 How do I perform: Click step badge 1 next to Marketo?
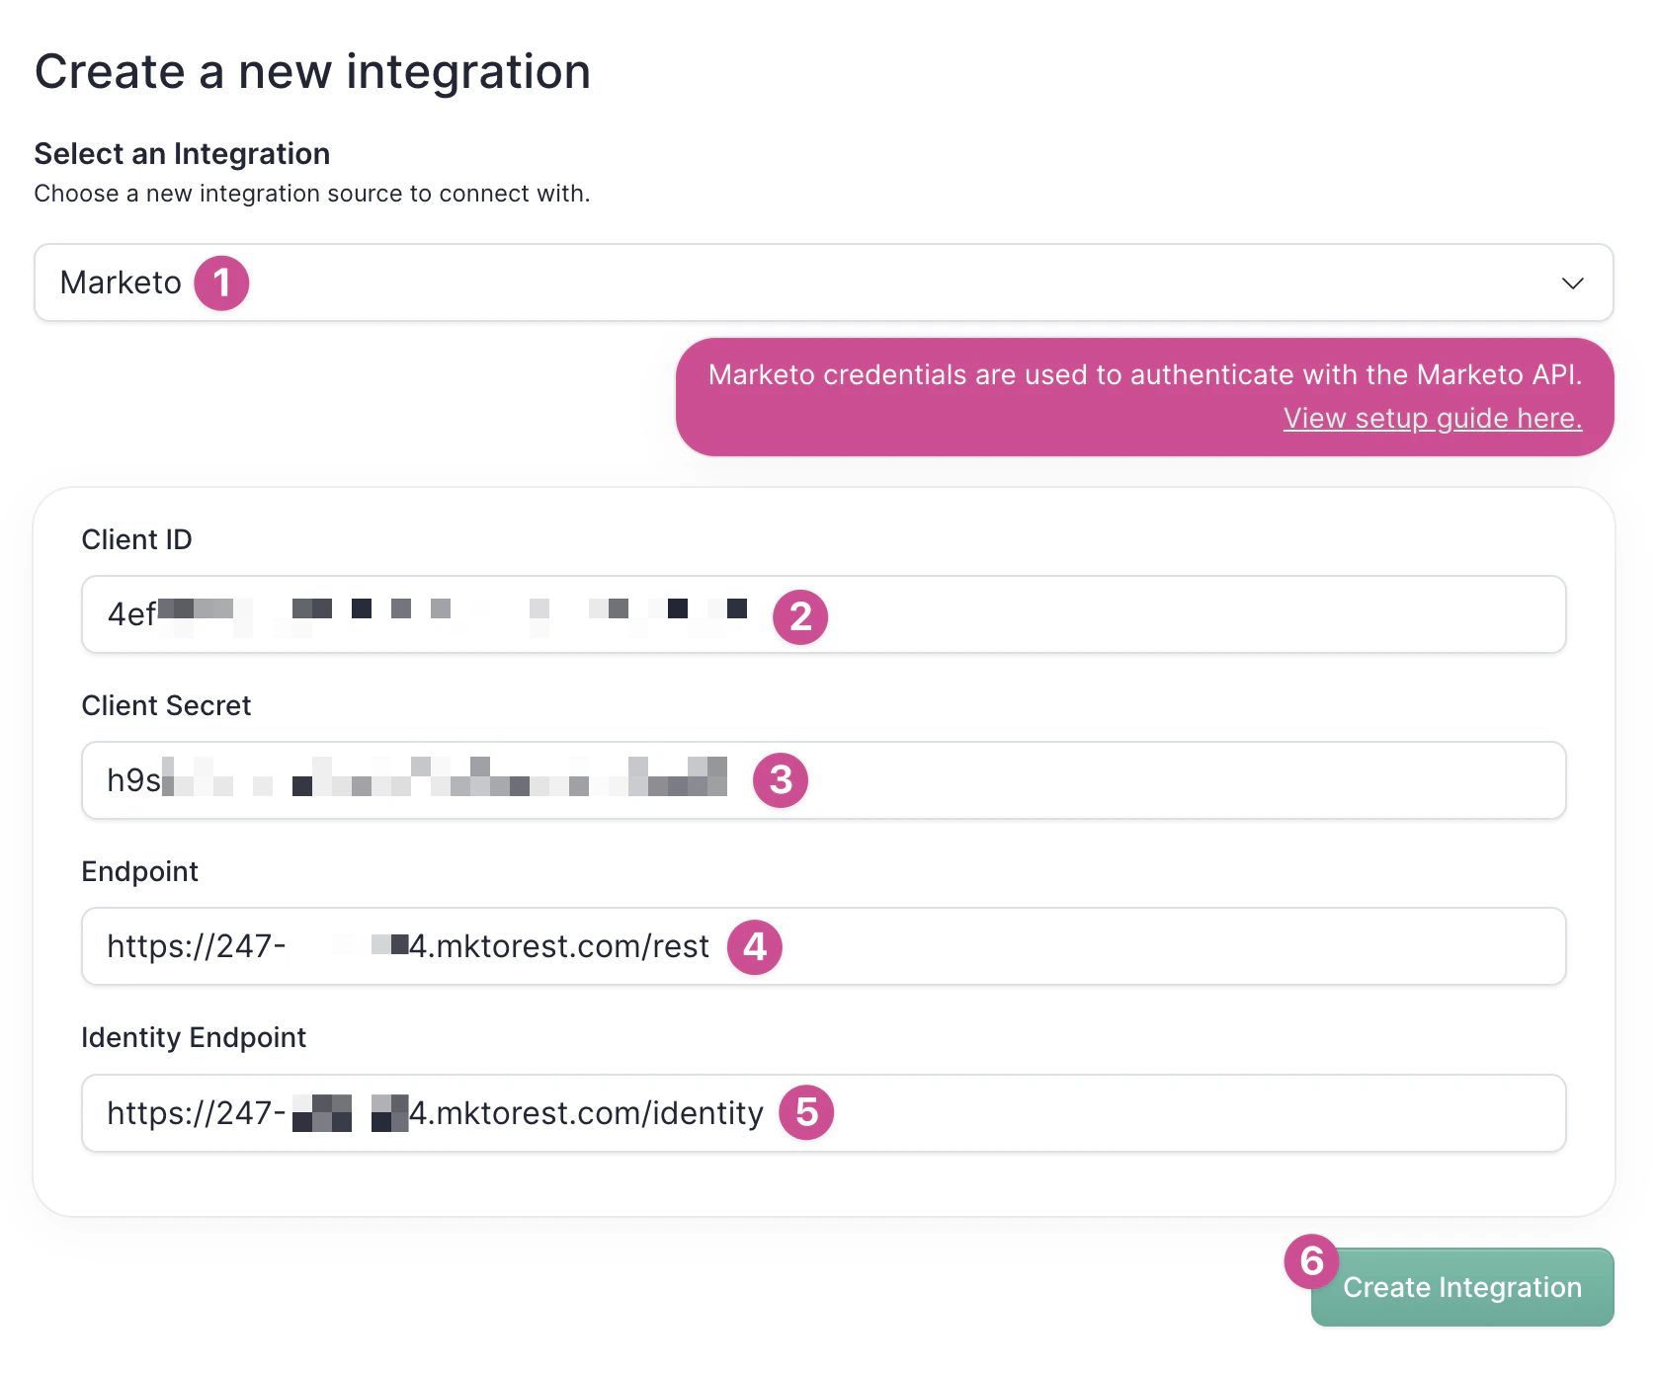(x=221, y=283)
